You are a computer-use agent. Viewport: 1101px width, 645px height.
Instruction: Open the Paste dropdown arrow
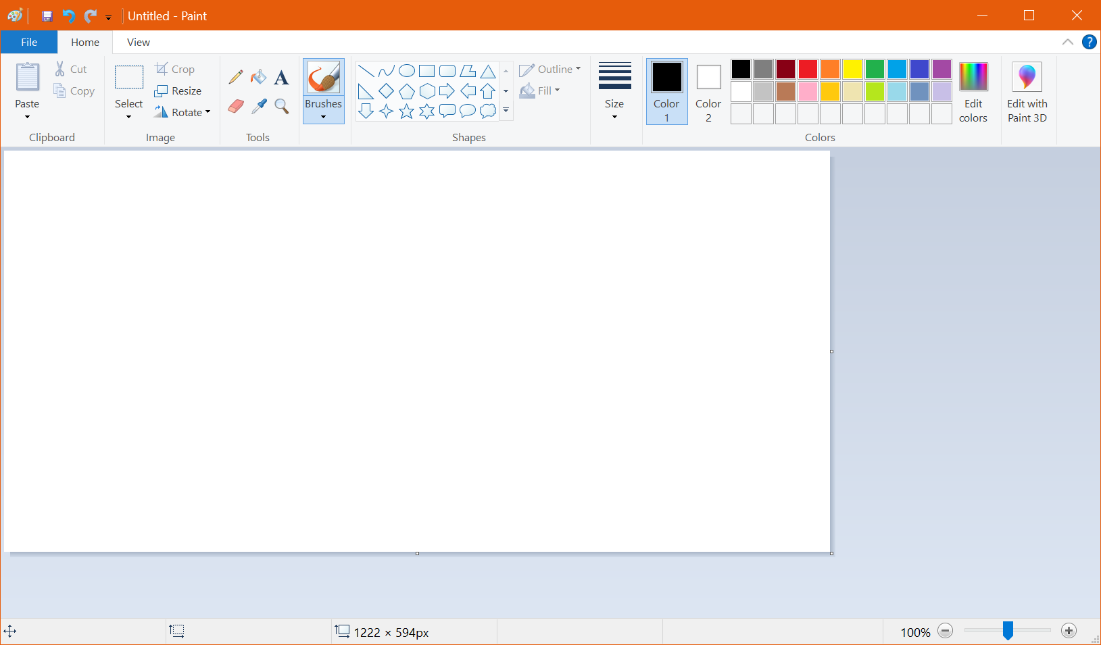coord(27,117)
